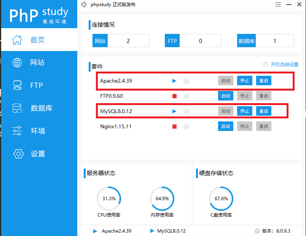Click the speaker announcement icon in title bar
The image size is (306, 236).
tap(84, 5)
